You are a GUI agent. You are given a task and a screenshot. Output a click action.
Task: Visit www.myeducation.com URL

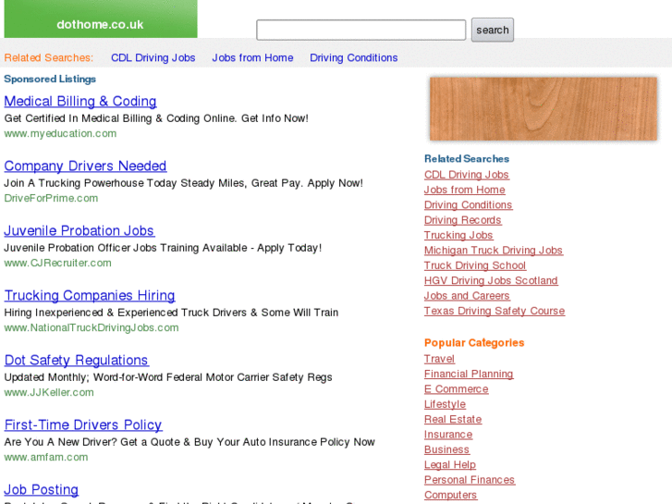pyautogui.click(x=60, y=133)
